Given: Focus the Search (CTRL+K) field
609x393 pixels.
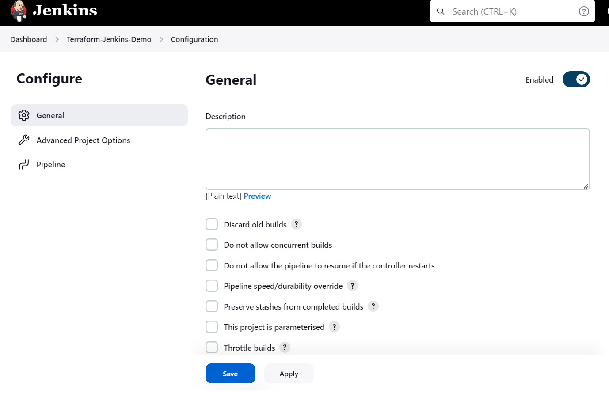Looking at the screenshot, I should coord(512,11).
